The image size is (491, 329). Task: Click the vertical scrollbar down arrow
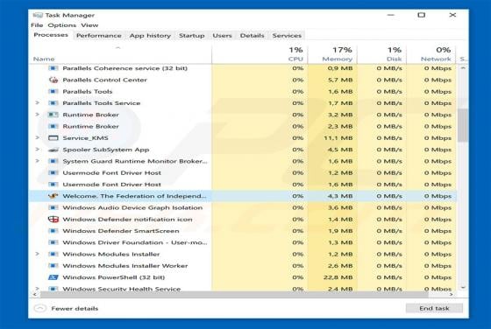pos(463,287)
